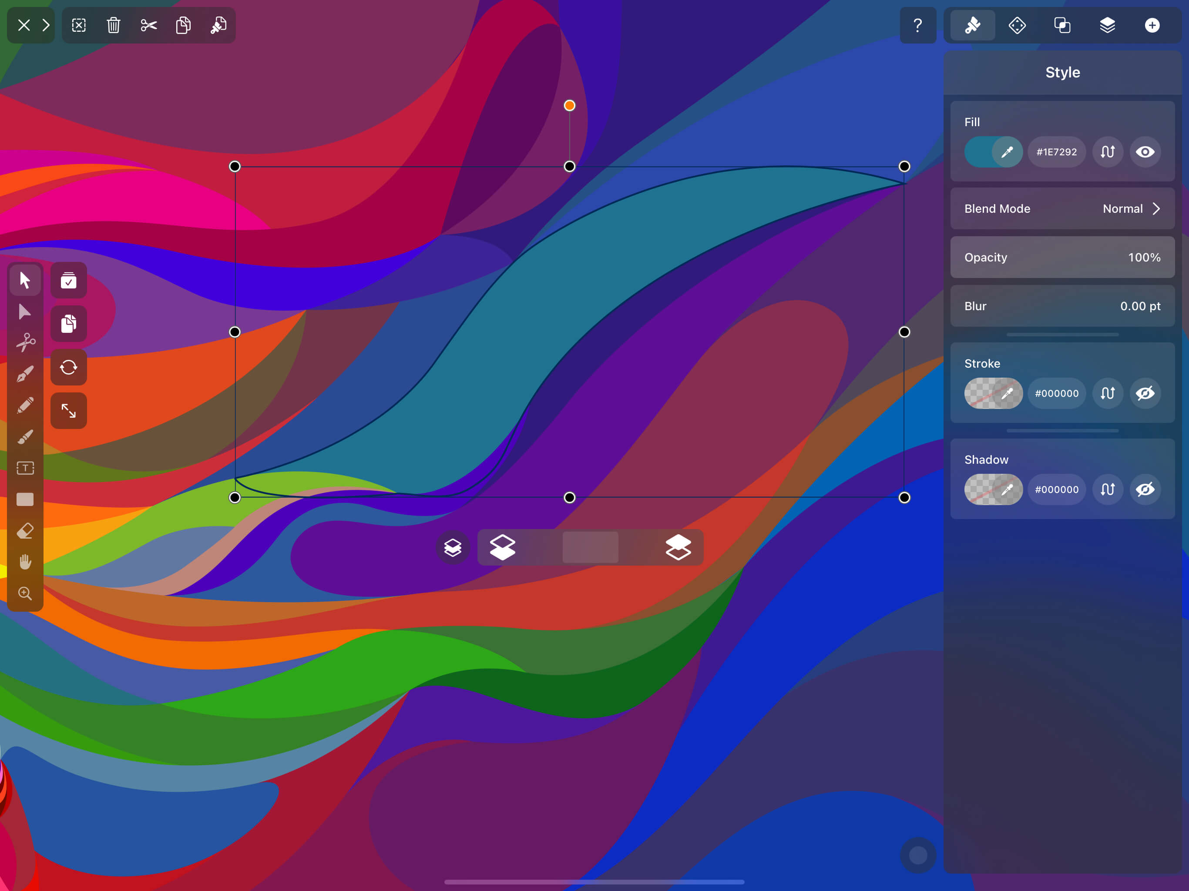Edit the Shadow hex value #000000
Screen dimensions: 1189x891
(x=1056, y=489)
